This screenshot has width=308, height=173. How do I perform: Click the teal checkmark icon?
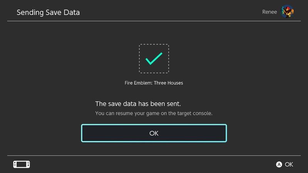coord(154,58)
